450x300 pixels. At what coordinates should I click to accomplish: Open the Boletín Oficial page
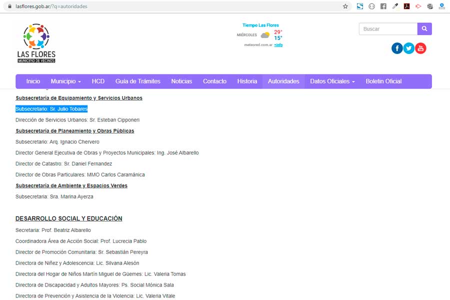[x=383, y=81]
